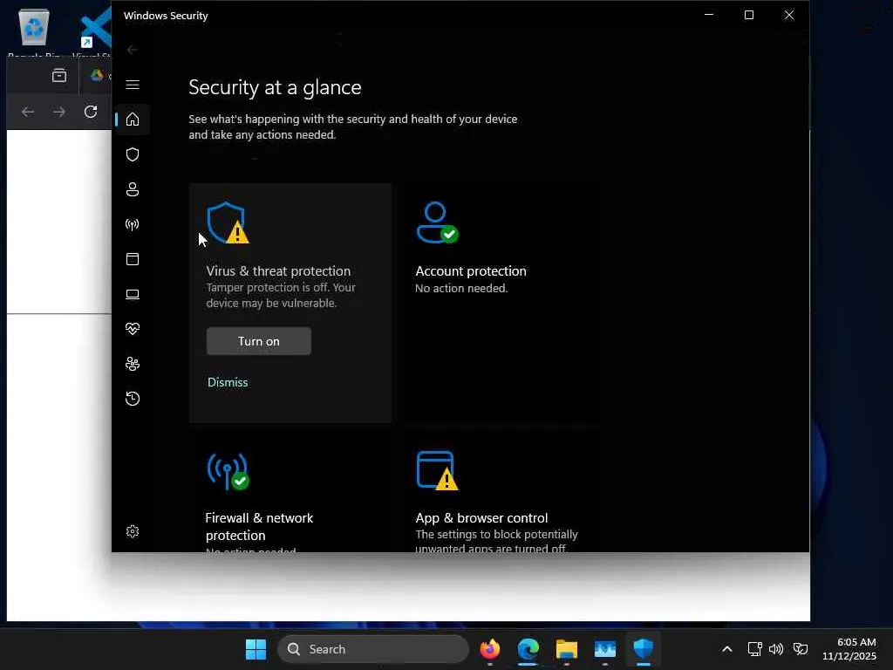This screenshot has height=670, width=893.
Task: Open volume tray icon
Action: 776,649
